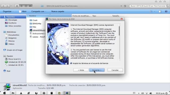This screenshot has height=95, width=170.
Task: Open the Internet Explorer taskbar icon
Action: [29, 93]
